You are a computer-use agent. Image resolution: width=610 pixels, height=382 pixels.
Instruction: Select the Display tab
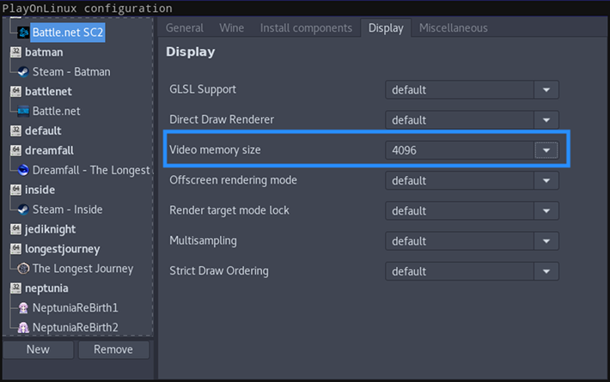pos(386,28)
